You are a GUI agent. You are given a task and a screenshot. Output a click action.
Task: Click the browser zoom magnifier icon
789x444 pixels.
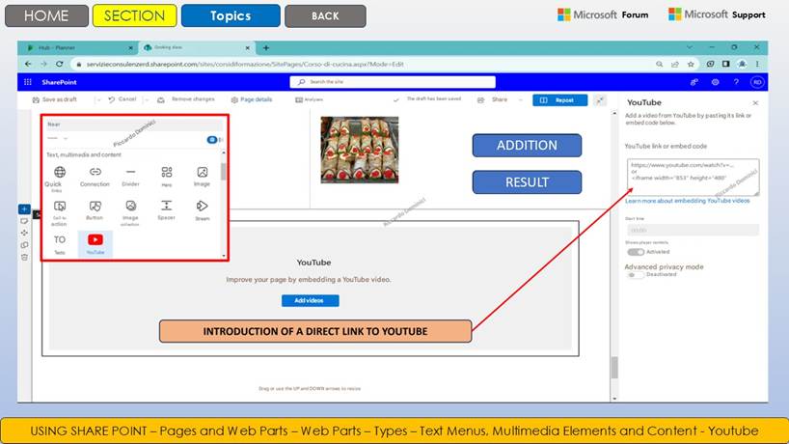pyautogui.click(x=659, y=64)
